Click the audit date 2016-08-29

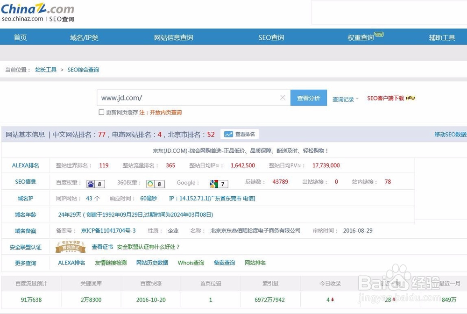tap(358, 230)
